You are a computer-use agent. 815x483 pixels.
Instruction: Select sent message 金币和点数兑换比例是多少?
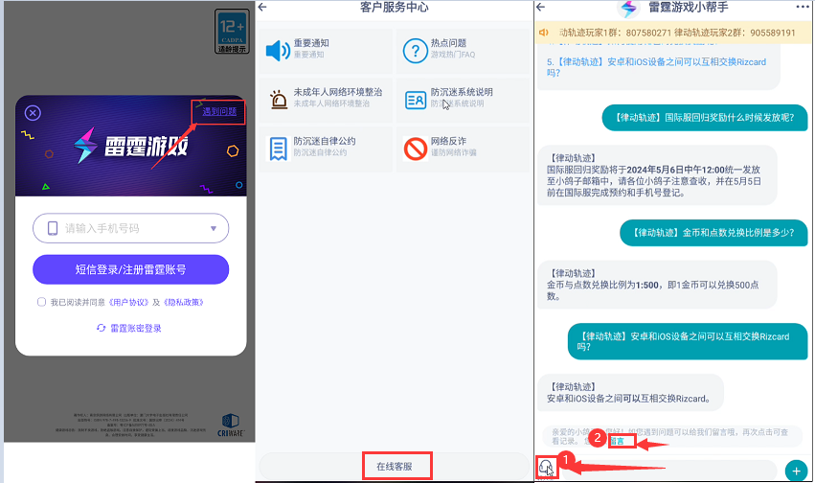pos(713,233)
